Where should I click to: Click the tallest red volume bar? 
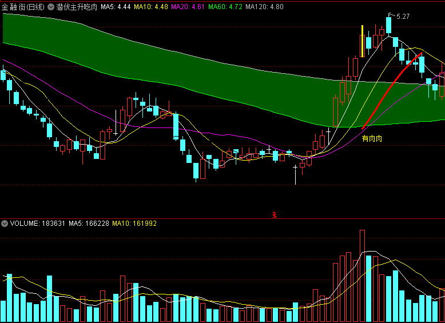pos(362,276)
